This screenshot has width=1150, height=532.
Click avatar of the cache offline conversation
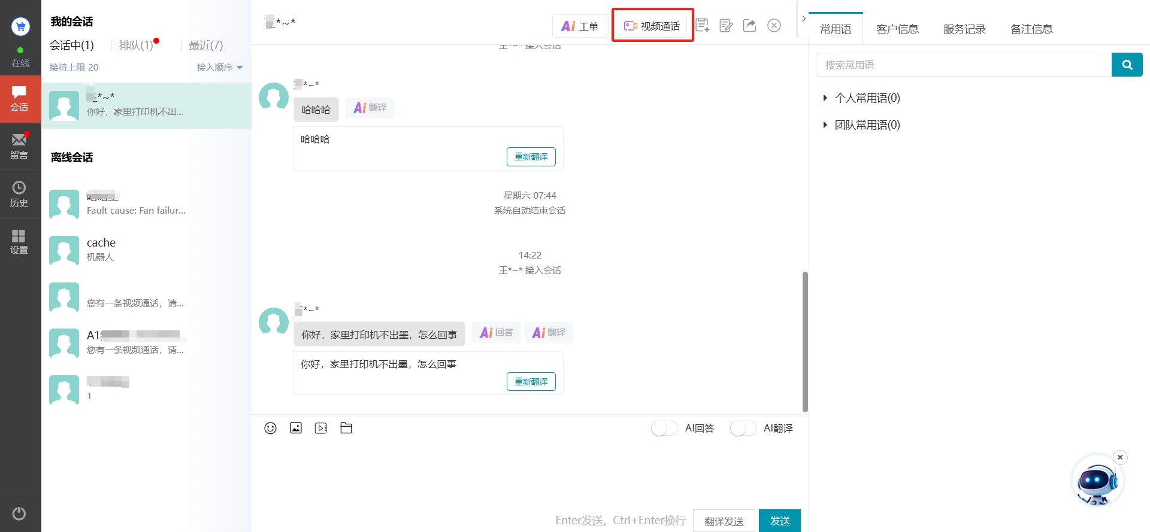pos(64,250)
